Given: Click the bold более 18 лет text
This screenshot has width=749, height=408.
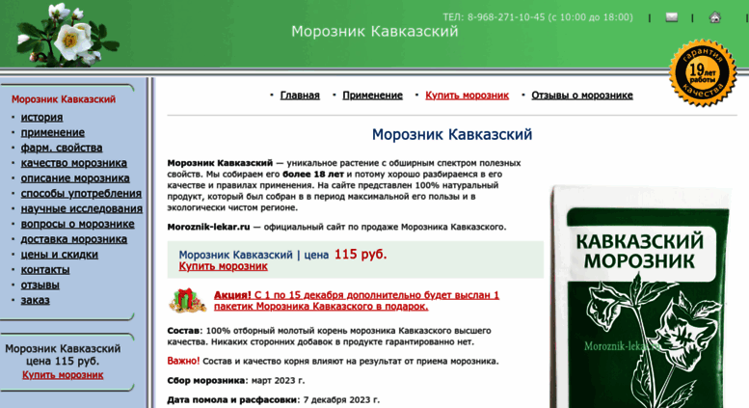Looking at the screenshot, I should (313, 175).
